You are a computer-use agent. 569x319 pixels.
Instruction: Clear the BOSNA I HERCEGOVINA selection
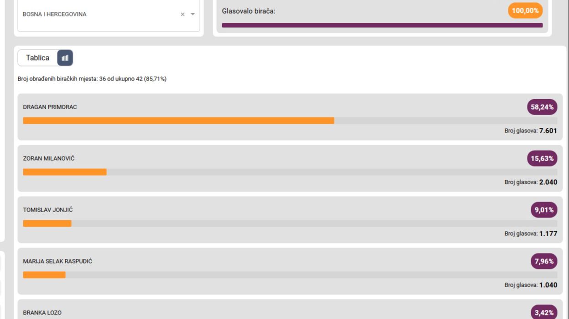pos(183,15)
